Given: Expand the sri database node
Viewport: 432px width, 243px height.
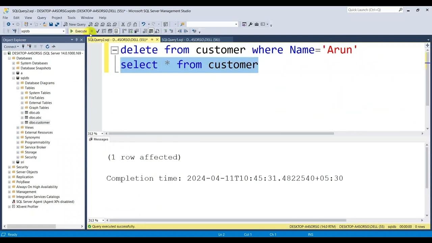Looking at the screenshot, I should click(13, 162).
